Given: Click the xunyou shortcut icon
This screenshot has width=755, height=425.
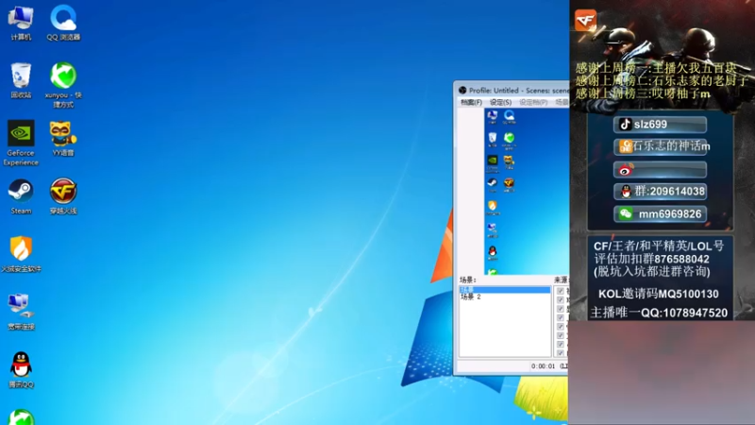Looking at the screenshot, I should pos(63,85).
